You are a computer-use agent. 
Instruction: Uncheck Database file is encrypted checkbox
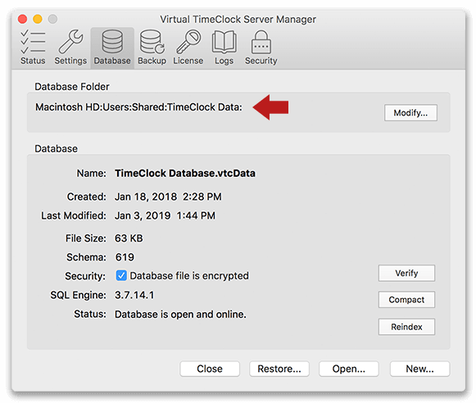121,275
